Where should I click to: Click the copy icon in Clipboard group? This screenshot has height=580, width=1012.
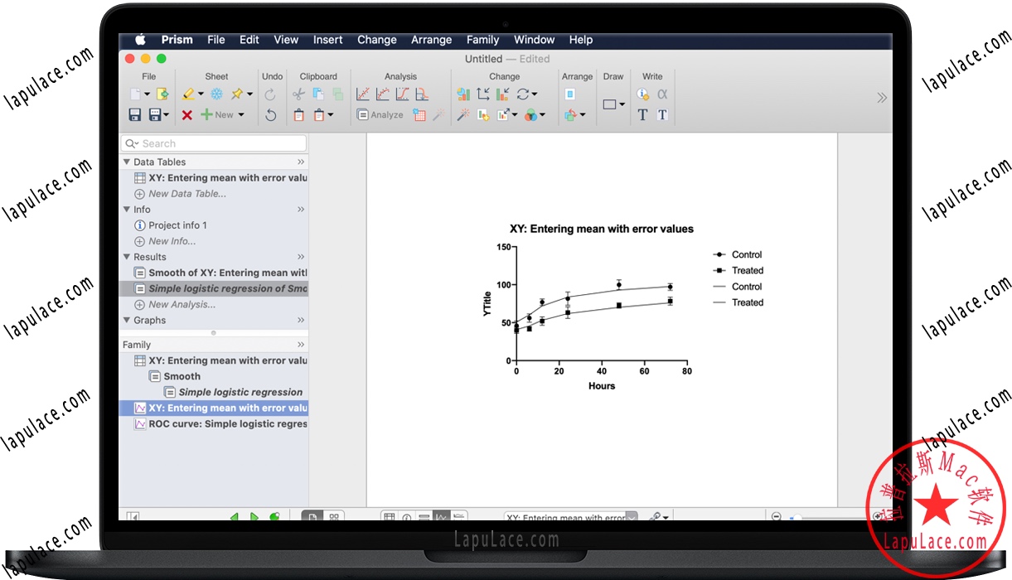point(318,94)
